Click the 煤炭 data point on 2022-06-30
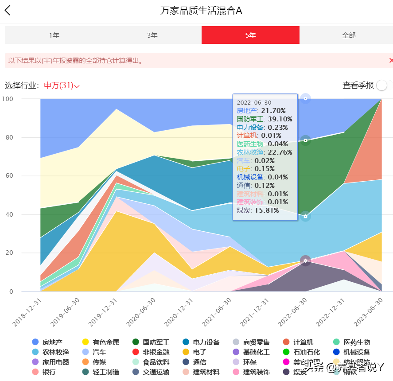 point(305,260)
